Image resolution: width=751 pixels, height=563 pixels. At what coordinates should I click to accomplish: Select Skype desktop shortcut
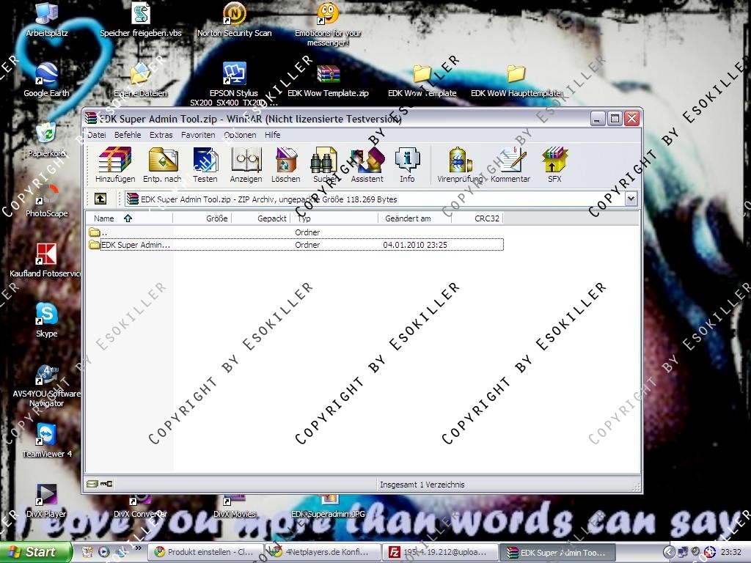(x=46, y=321)
